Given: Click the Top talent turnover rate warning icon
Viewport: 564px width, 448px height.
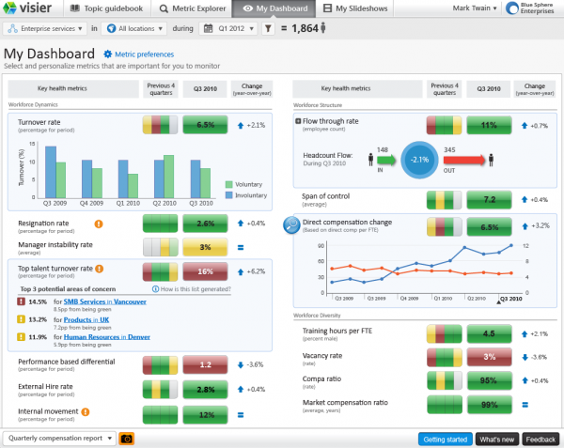Looking at the screenshot, I should 100,269.
